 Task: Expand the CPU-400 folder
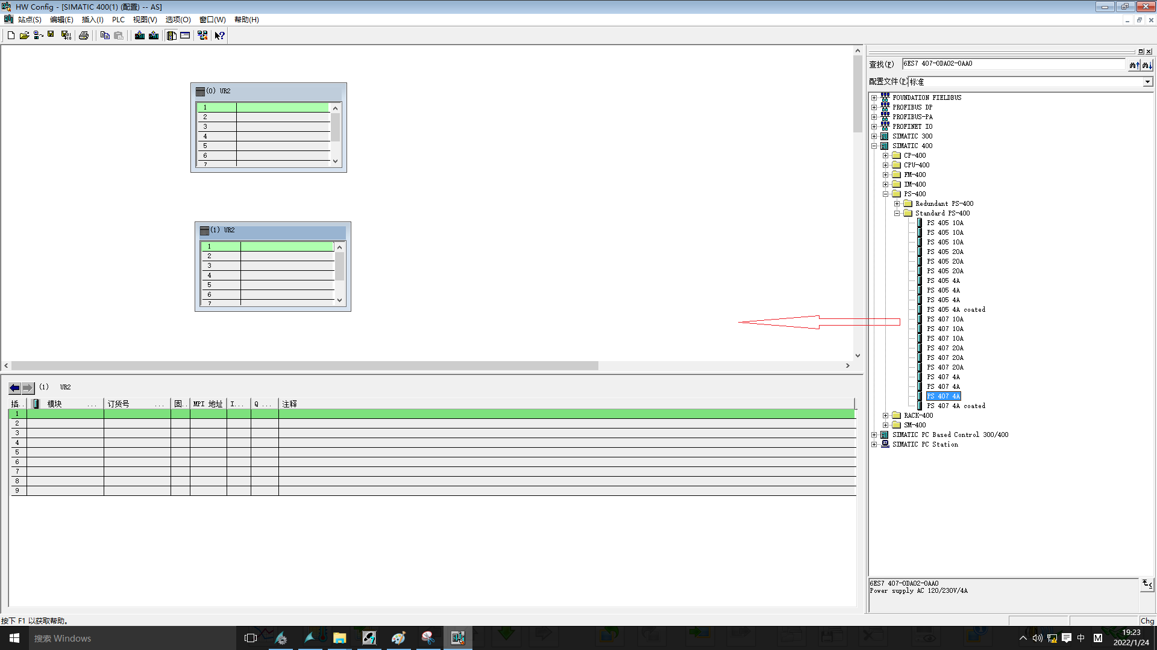pyautogui.click(x=885, y=165)
